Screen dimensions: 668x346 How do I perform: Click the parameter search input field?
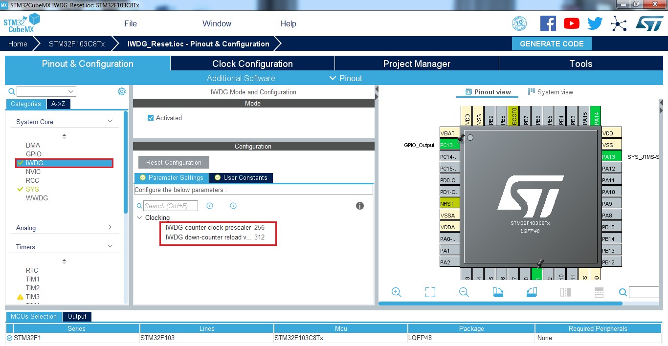click(171, 206)
